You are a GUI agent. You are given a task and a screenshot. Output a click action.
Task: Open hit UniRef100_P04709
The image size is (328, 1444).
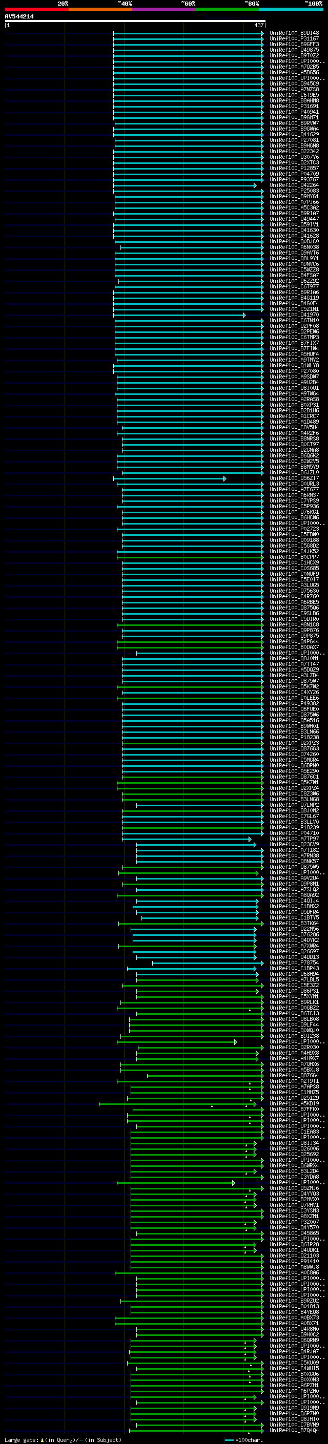coord(294,174)
